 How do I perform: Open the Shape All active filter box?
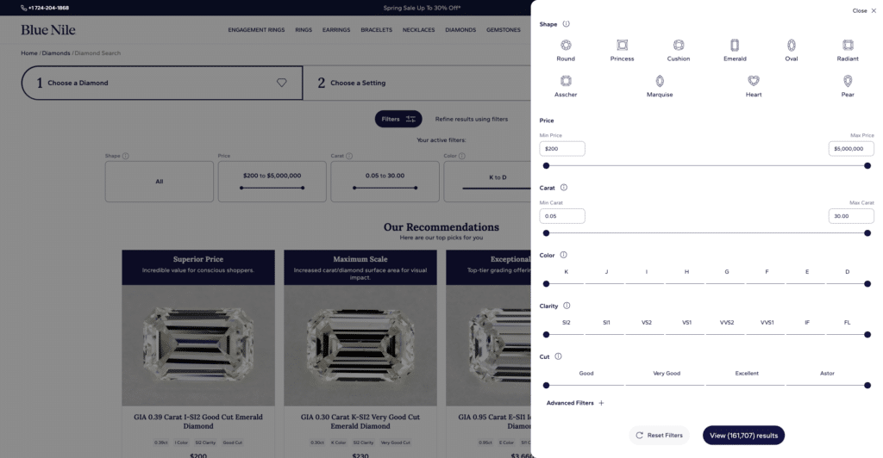(x=159, y=182)
